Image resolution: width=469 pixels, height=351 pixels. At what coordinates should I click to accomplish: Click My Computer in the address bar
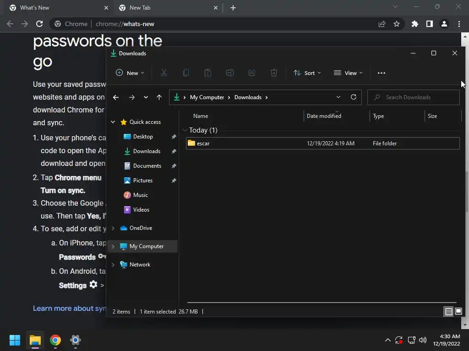pyautogui.click(x=207, y=97)
